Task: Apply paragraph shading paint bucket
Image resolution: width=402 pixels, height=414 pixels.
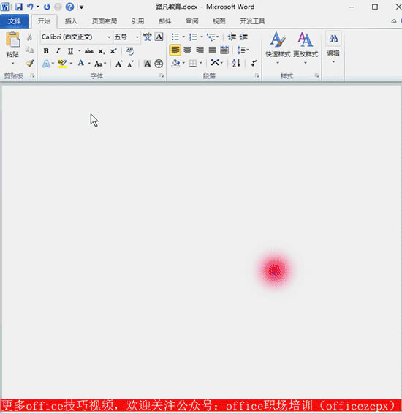Action: pos(175,63)
